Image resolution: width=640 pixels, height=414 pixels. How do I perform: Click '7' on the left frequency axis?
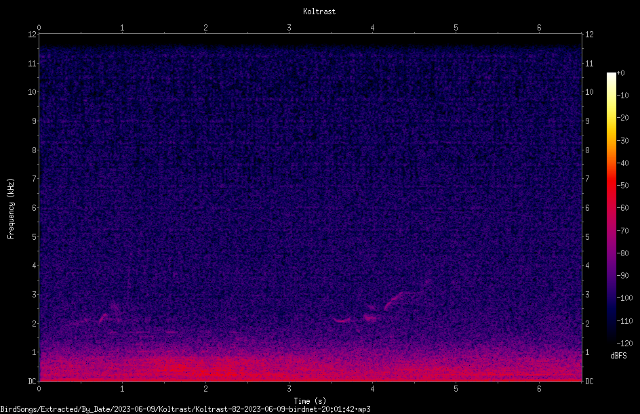pos(34,179)
